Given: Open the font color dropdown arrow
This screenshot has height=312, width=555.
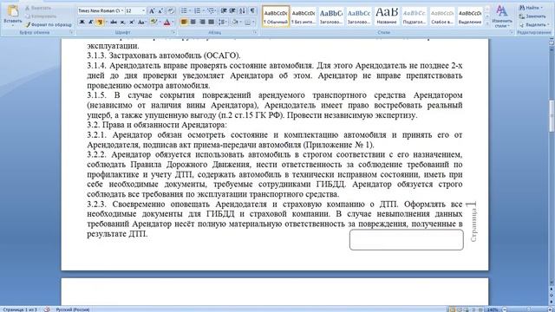Looking at the screenshot, I should point(173,22).
